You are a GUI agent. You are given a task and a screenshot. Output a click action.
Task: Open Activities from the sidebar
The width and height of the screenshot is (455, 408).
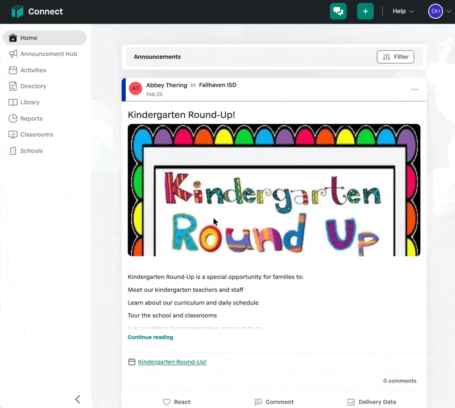33,70
